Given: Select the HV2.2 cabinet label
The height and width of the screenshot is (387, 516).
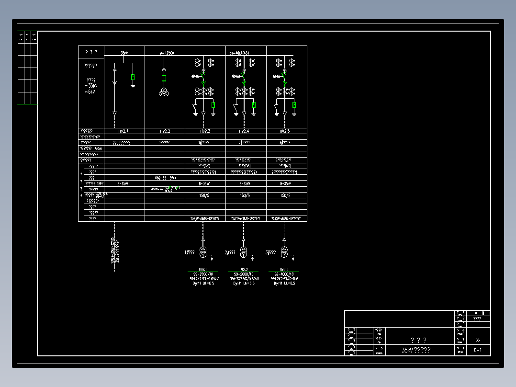Looking at the screenshot, I should [x=165, y=131].
